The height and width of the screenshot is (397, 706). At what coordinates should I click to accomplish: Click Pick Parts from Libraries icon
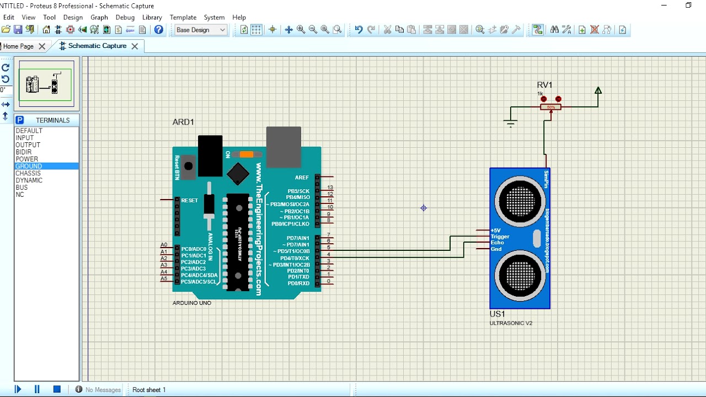coord(480,30)
